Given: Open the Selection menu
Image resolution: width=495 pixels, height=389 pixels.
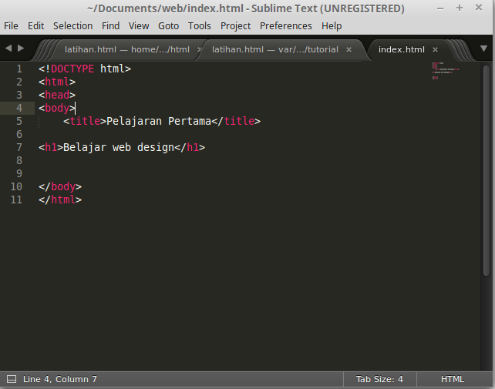Looking at the screenshot, I should point(73,26).
